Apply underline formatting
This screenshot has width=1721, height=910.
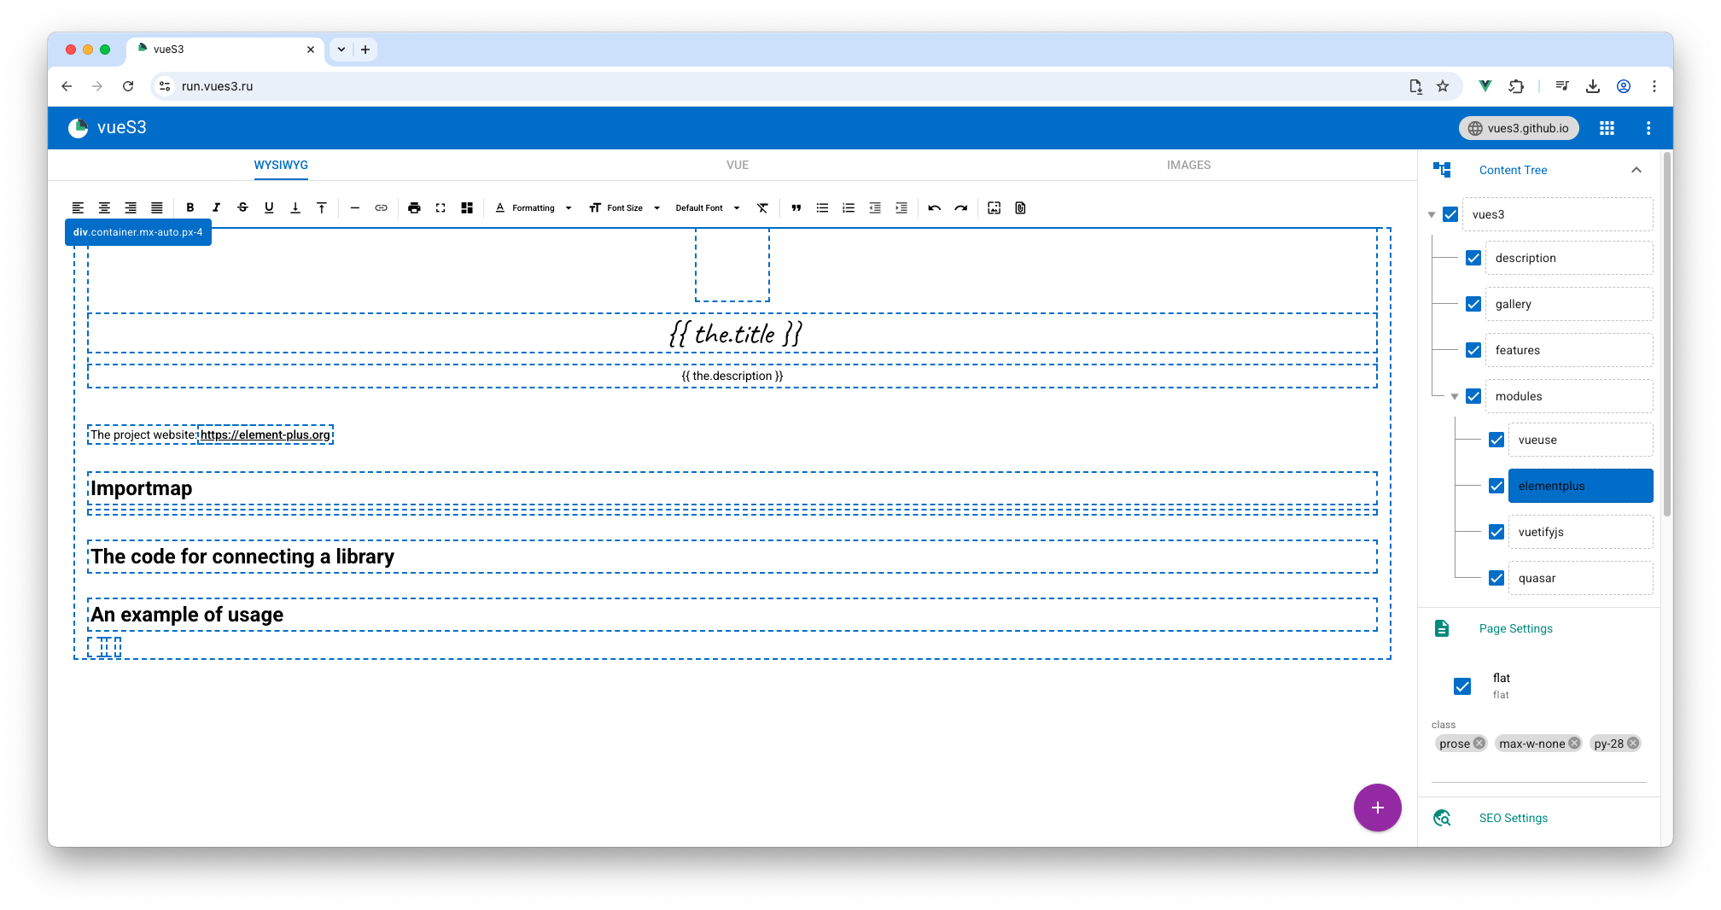pos(269,207)
